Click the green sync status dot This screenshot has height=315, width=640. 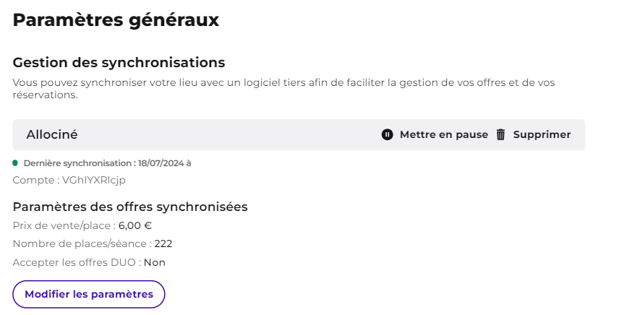15,163
